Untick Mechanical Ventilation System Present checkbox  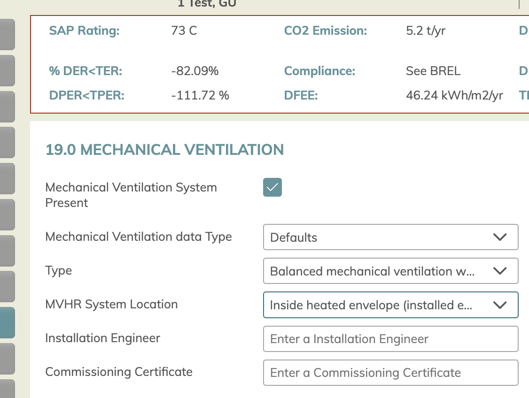pyautogui.click(x=272, y=187)
